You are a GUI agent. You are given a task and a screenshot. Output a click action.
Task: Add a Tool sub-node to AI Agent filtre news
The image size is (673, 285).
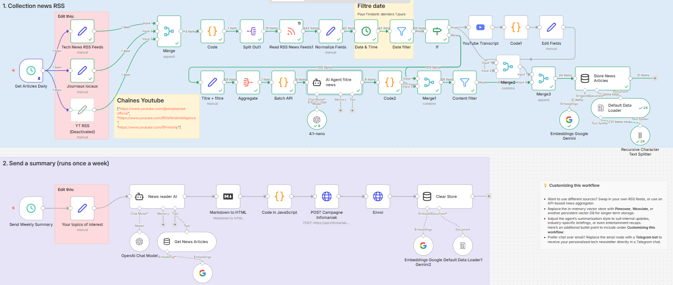point(352,110)
